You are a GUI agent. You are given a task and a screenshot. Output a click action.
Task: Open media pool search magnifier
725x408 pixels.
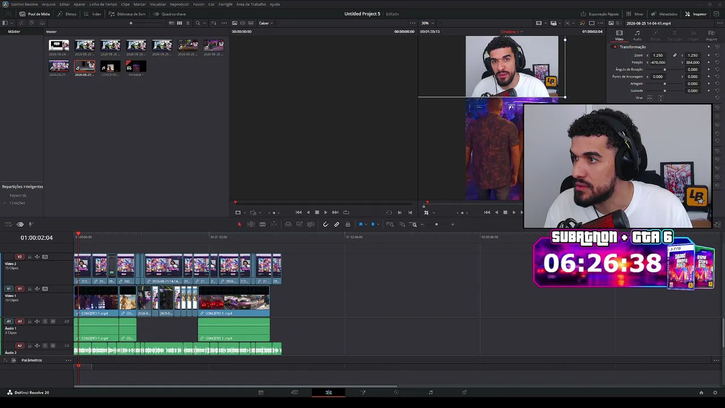(x=198, y=23)
